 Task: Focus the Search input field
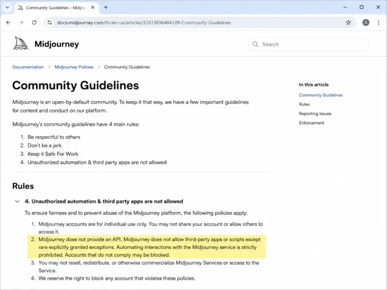[308, 44]
